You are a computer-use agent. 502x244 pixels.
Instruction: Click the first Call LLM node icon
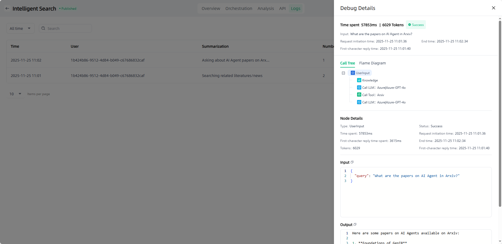[x=359, y=88]
